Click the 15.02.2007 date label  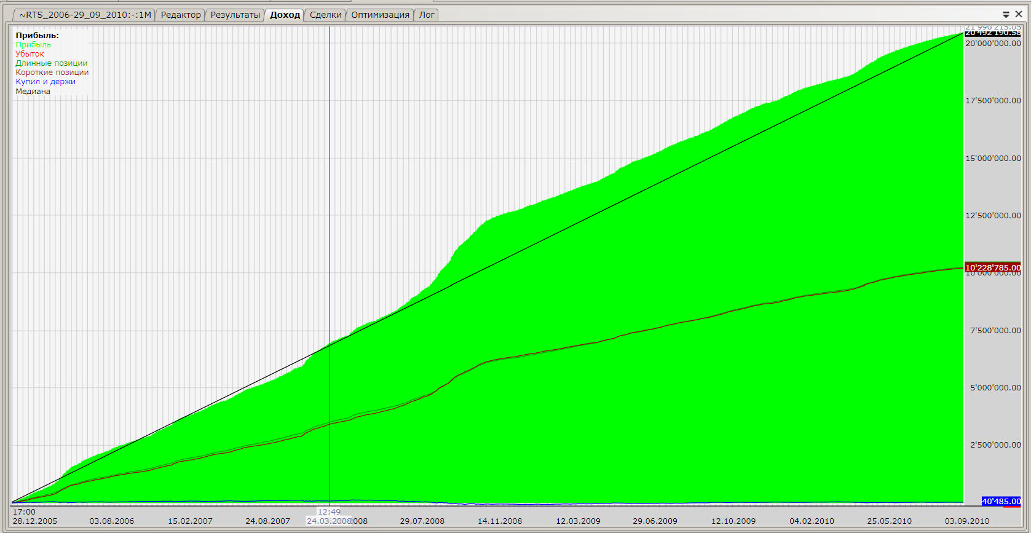pos(191,521)
